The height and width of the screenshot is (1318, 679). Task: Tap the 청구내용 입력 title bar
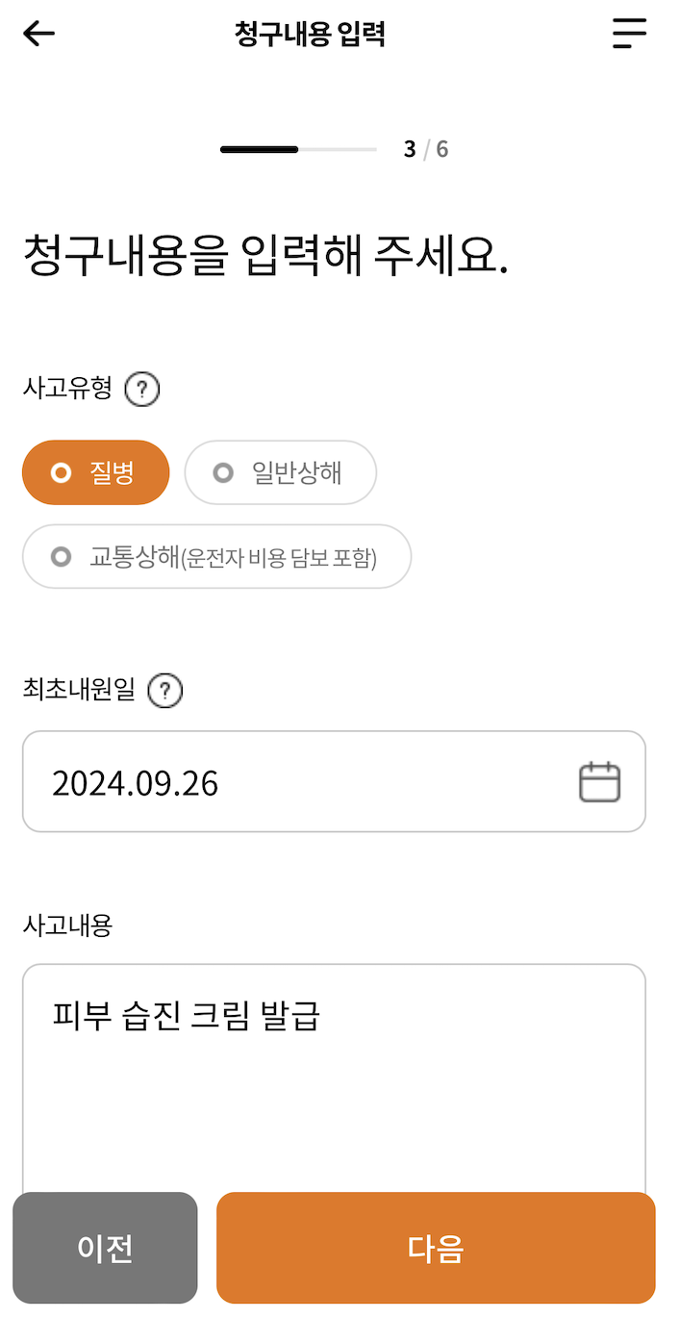coord(314,33)
